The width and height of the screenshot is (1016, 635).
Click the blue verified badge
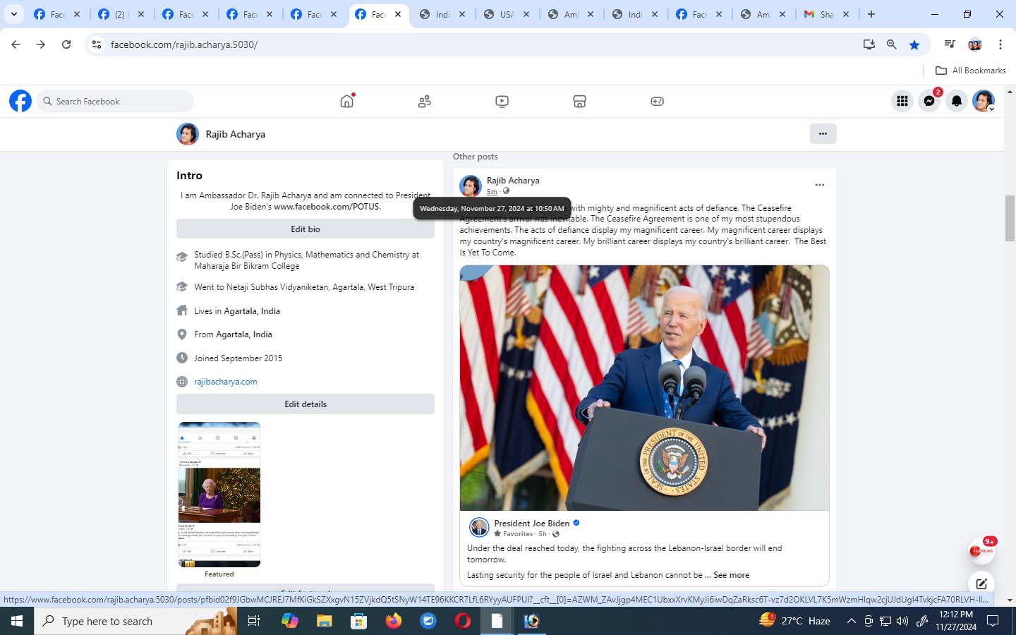click(x=576, y=523)
